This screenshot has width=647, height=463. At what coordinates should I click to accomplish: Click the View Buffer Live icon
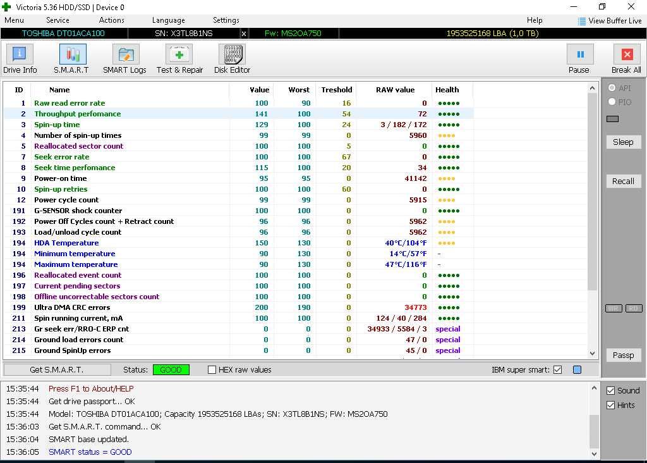tap(581, 22)
